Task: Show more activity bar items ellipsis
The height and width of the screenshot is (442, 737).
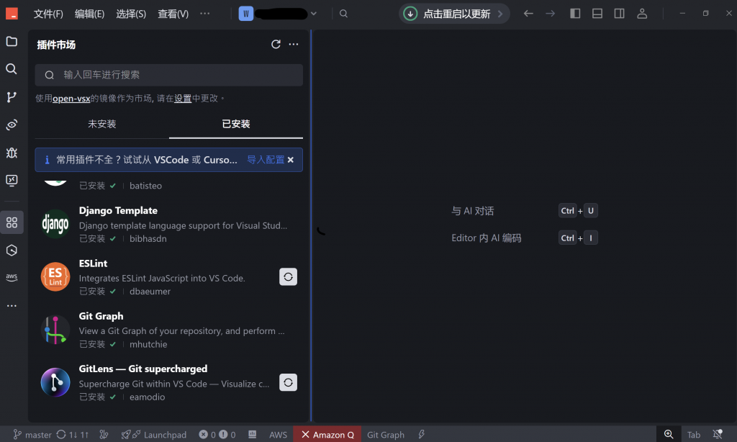Action: pos(12,306)
